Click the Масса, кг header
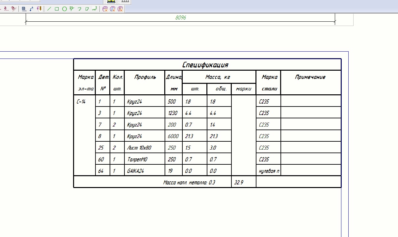Image resolution: width=398 pixels, height=237 pixels. tap(217, 77)
